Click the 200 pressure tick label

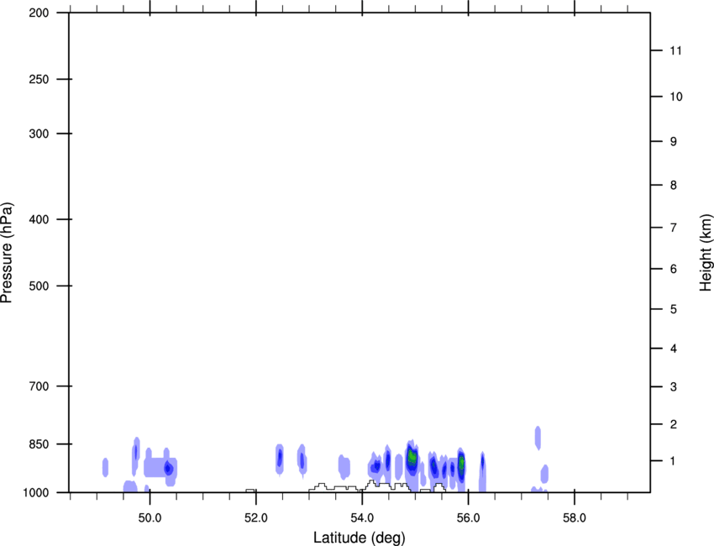pyautogui.click(x=39, y=13)
